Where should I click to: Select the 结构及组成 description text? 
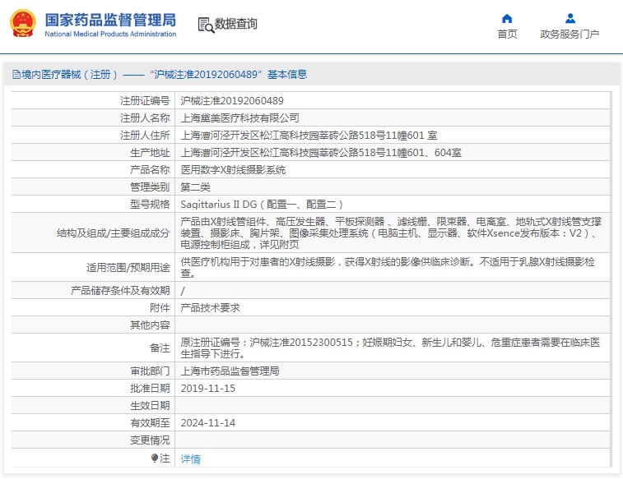[391, 233]
